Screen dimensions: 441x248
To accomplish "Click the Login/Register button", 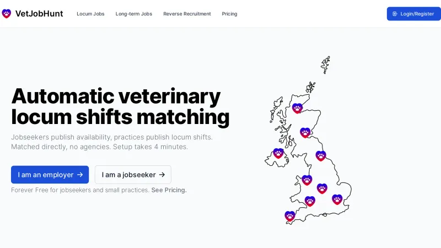I will tap(413, 14).
